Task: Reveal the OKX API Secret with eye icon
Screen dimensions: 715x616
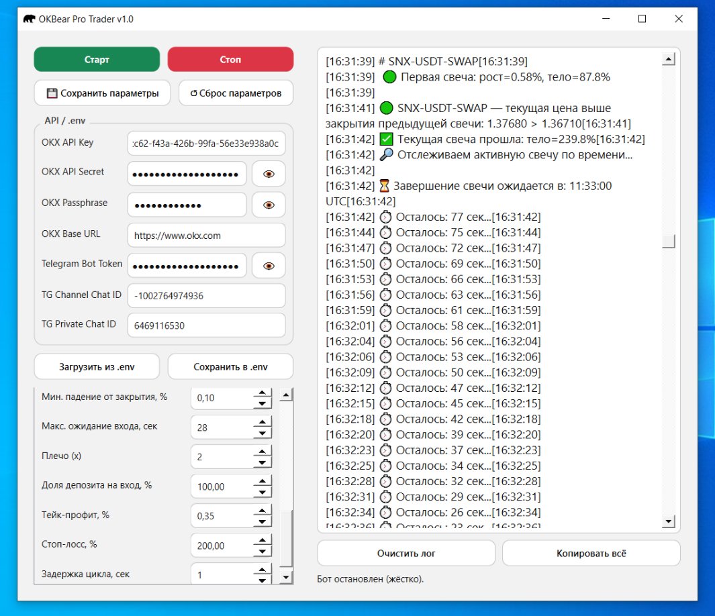Action: (x=269, y=174)
